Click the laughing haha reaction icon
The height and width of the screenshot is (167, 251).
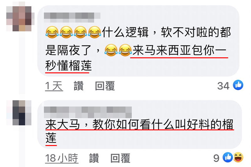[x=238, y=157]
